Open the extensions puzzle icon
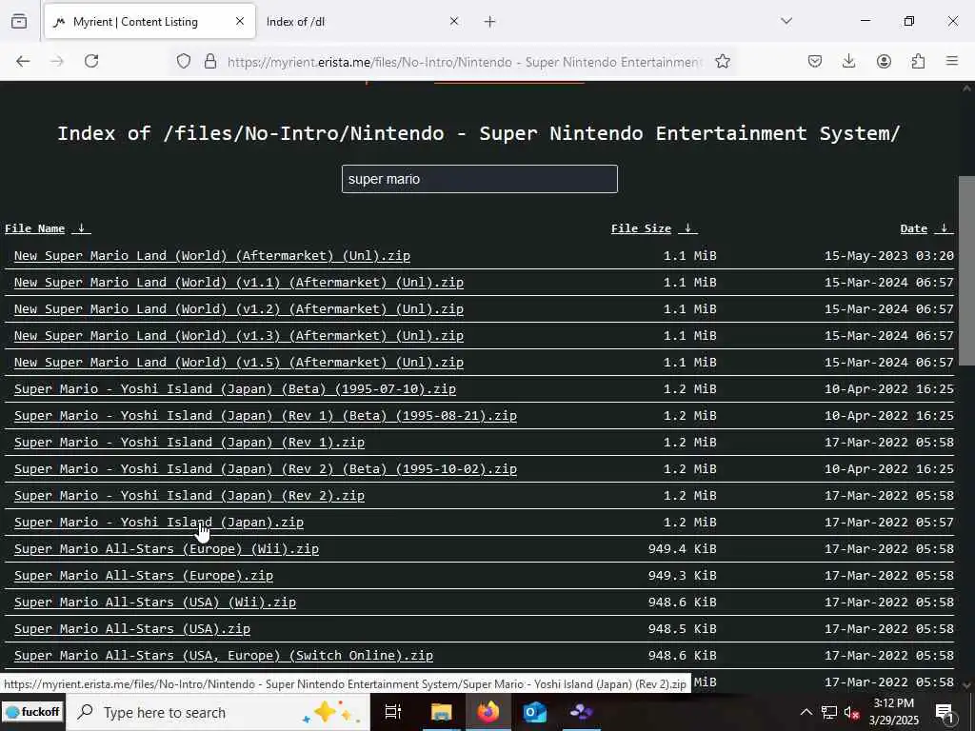This screenshot has width=975, height=731. click(918, 61)
